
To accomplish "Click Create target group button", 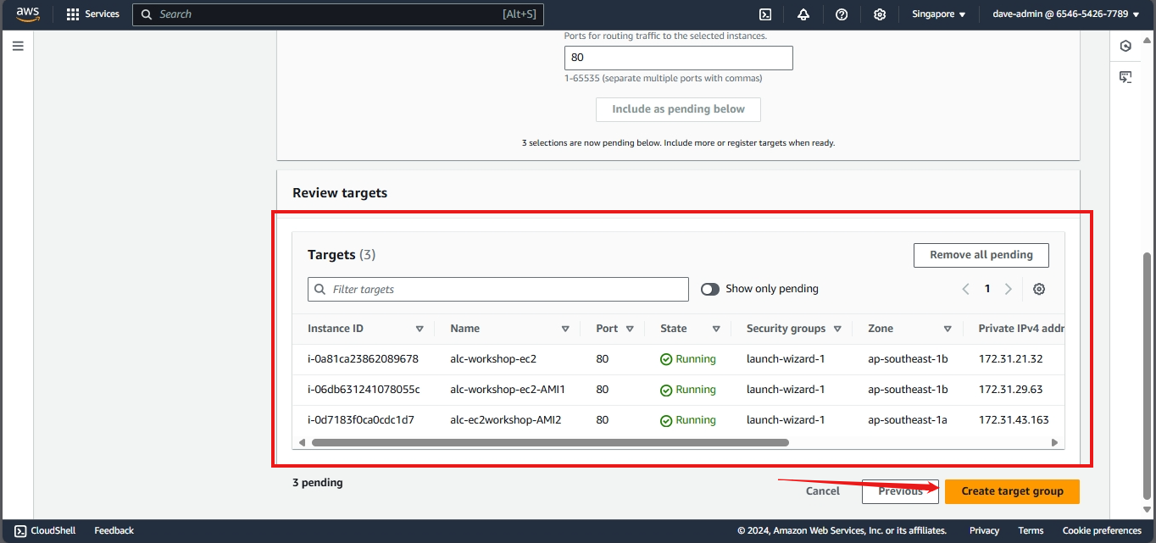I will (x=1012, y=491).
